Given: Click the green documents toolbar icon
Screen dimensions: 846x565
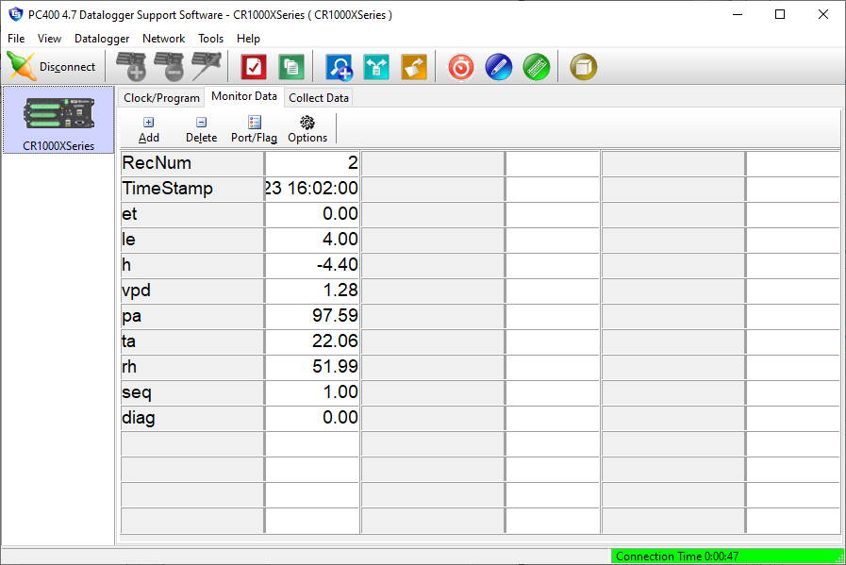Looking at the screenshot, I should (x=291, y=67).
